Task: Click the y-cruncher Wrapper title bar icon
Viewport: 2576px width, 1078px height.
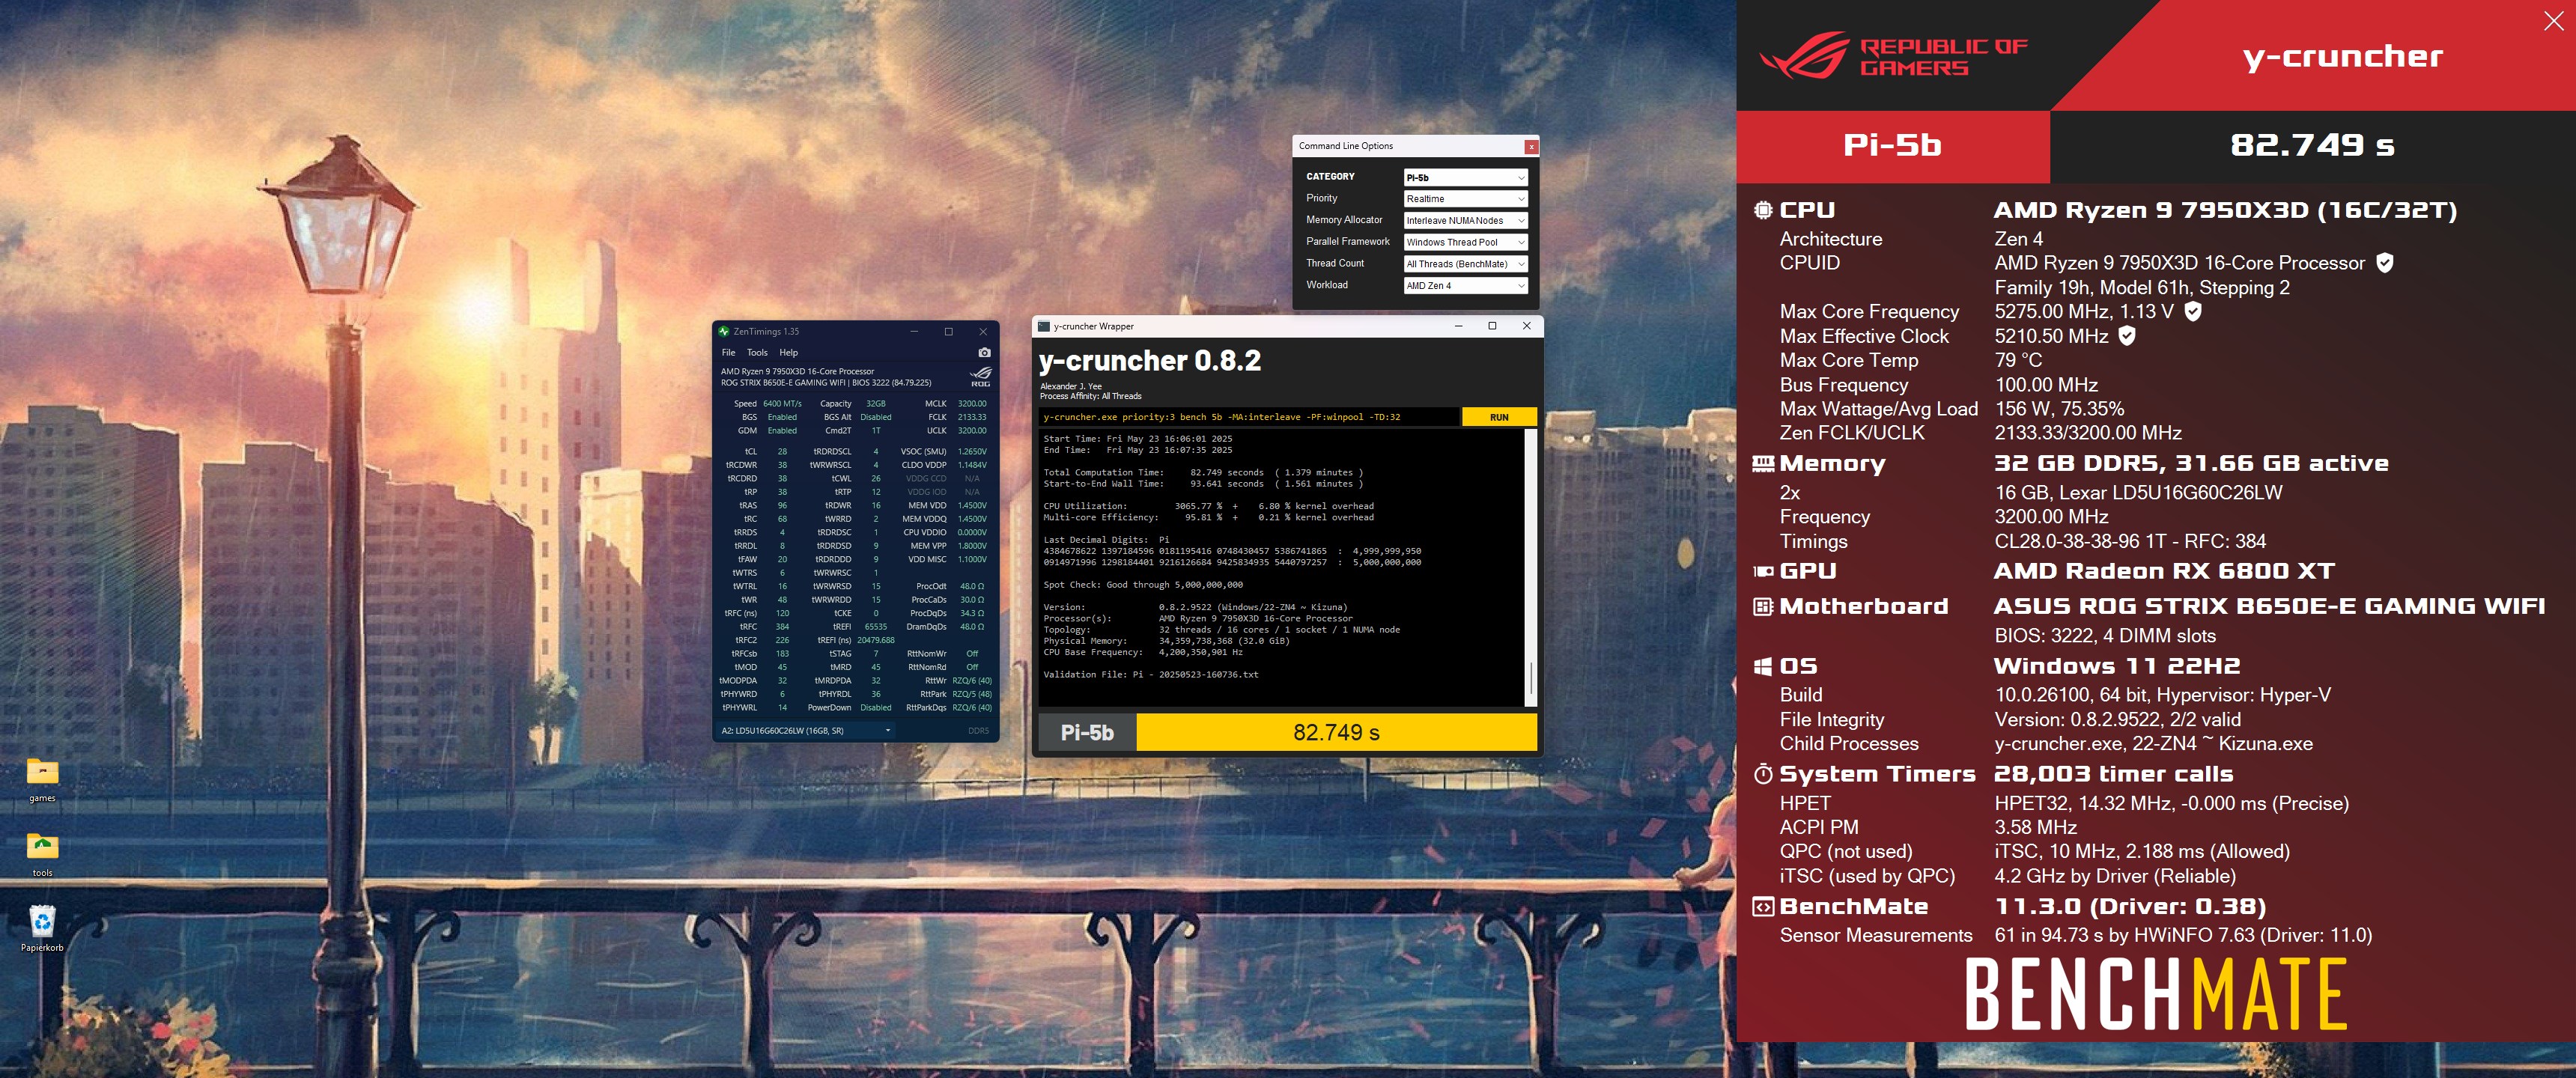Action: click(x=1044, y=326)
